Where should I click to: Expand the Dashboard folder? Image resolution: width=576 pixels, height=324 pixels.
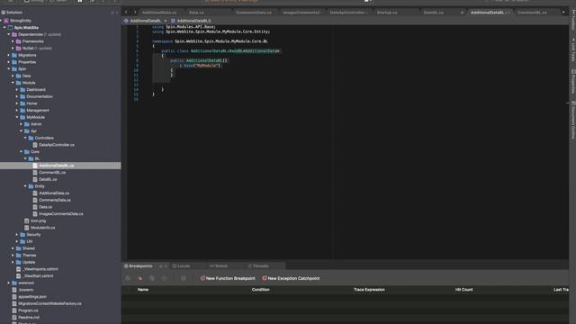17,90
